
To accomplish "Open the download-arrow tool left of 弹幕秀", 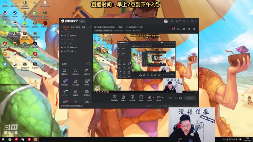I will point(65,93).
